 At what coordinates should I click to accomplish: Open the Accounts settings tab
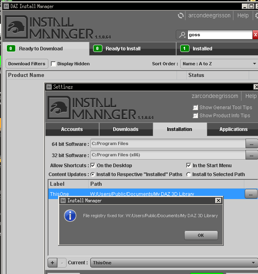tap(72, 129)
